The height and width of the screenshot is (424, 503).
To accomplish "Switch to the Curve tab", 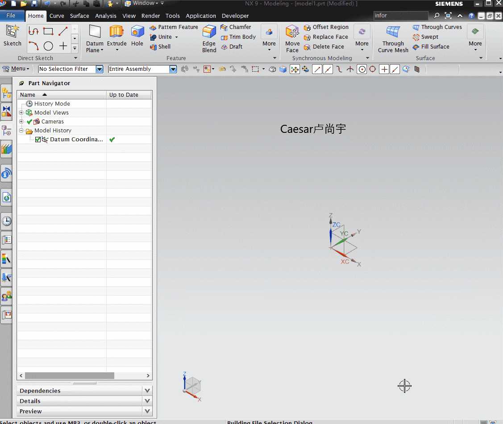I will (x=56, y=16).
